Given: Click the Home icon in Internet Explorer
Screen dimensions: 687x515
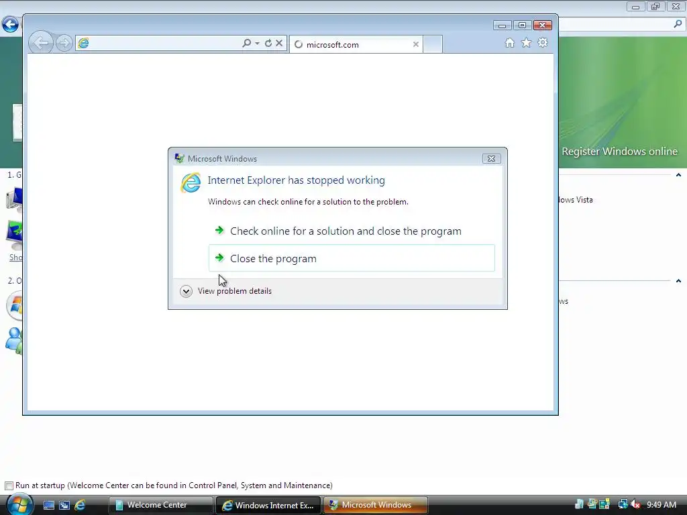Looking at the screenshot, I should coord(510,42).
